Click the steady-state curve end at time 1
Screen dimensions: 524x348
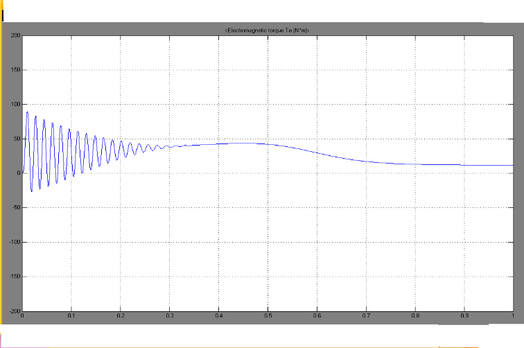click(x=512, y=165)
